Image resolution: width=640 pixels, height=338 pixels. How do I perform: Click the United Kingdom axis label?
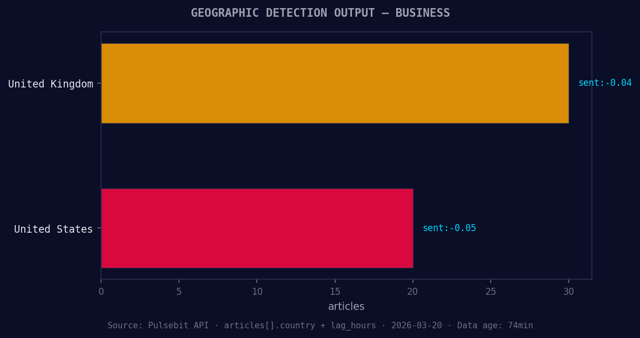pos(50,84)
